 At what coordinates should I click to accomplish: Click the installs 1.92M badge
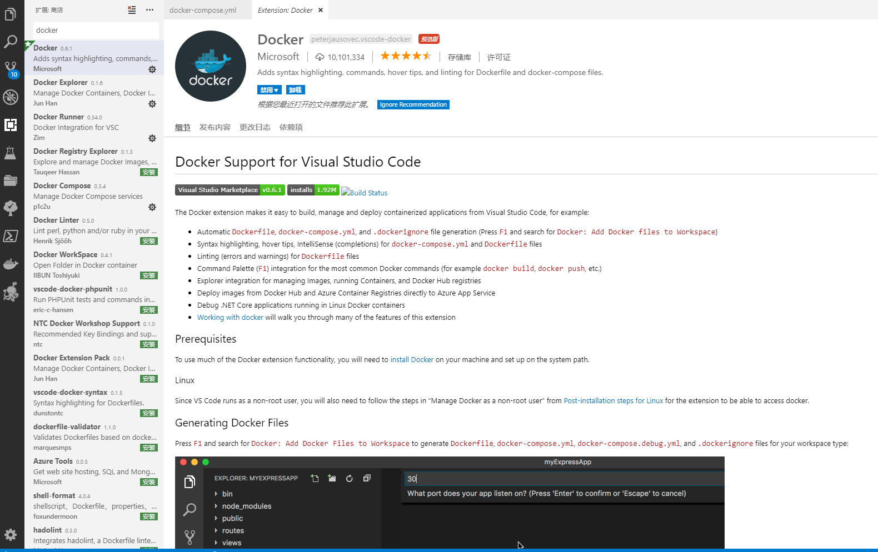coord(313,190)
